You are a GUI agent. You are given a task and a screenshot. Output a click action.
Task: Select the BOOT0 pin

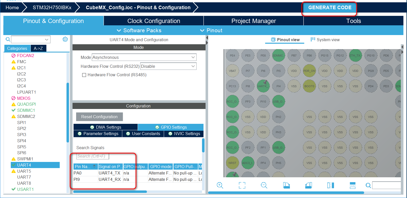tap(309, 86)
